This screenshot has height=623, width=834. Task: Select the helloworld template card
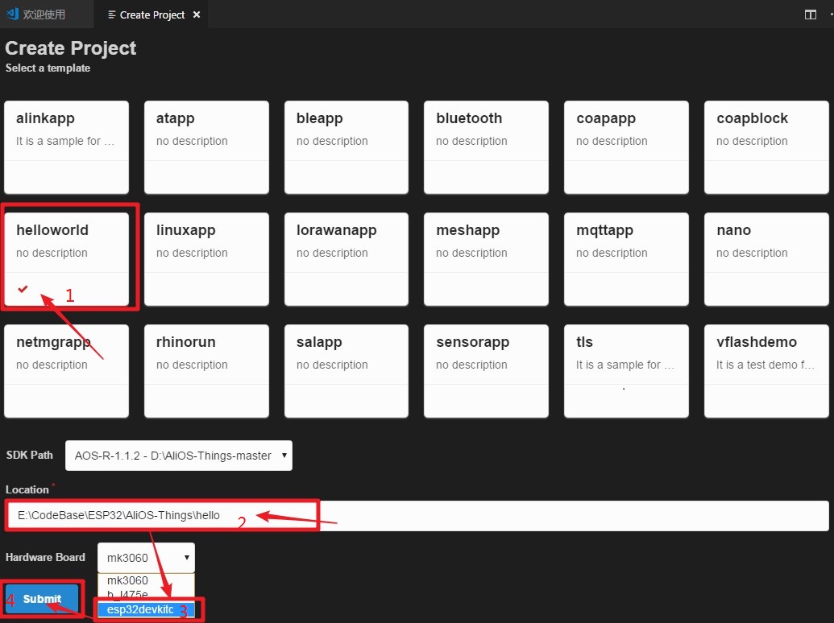click(67, 259)
